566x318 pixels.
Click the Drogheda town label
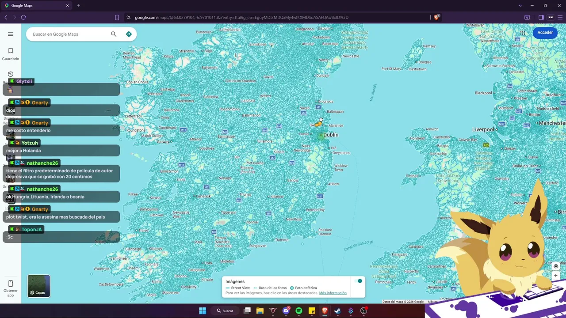[x=325, y=102]
